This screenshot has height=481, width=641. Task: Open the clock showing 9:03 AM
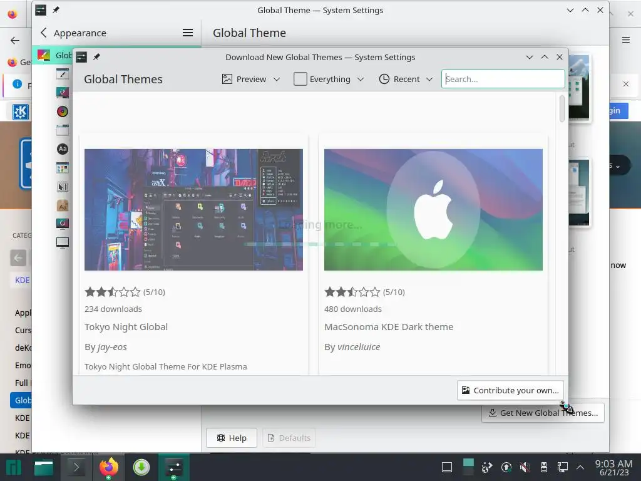614,467
